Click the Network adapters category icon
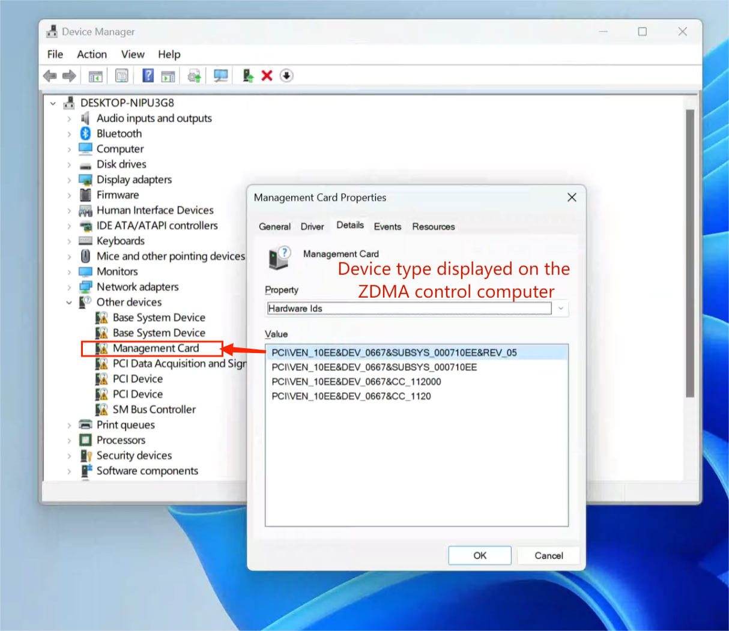The height and width of the screenshot is (631, 729). point(85,287)
